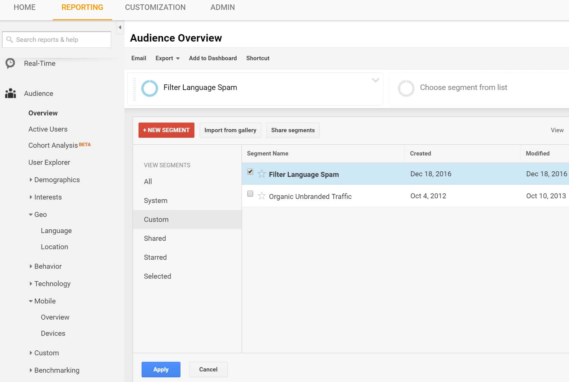Screen dimensions: 569x382
Task: Collapse the sidebar using the arrow icon
Action: coord(120,27)
